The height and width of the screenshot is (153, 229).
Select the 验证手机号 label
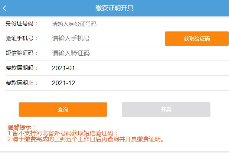pyautogui.click(x=22, y=39)
